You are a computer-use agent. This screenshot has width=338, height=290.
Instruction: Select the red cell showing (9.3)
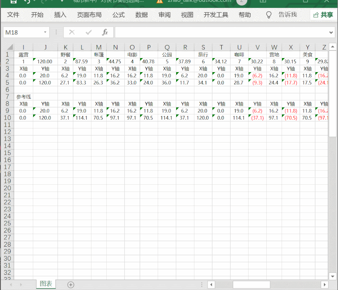[x=257, y=83]
